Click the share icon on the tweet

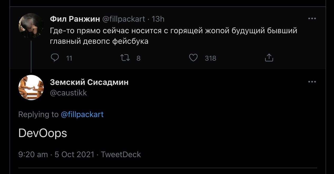tap(269, 57)
